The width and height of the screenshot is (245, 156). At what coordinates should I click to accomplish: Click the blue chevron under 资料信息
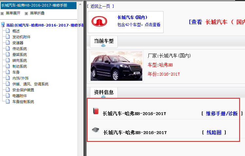tap(103, 97)
